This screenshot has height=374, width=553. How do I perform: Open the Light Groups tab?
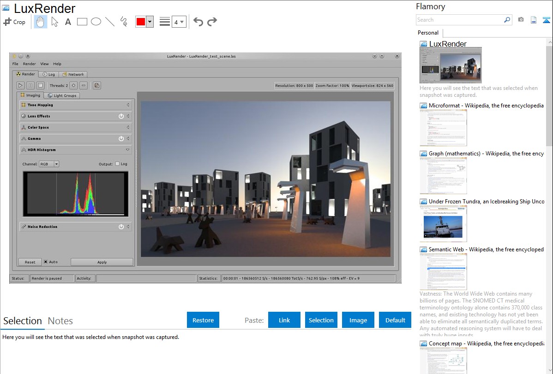(x=62, y=95)
